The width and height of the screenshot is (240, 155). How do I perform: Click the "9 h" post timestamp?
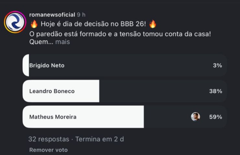pyautogui.click(x=81, y=15)
